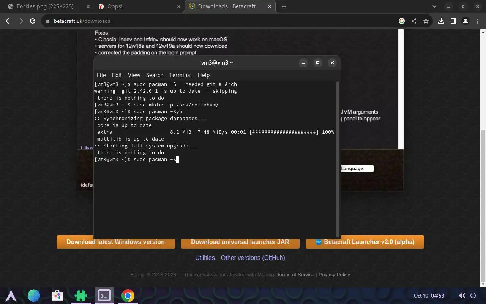
Task: Select the Downloads - Betacraft tab
Action: pyautogui.click(x=230, y=6)
